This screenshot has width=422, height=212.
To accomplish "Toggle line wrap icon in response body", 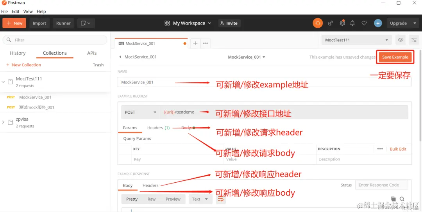I will (x=221, y=199).
